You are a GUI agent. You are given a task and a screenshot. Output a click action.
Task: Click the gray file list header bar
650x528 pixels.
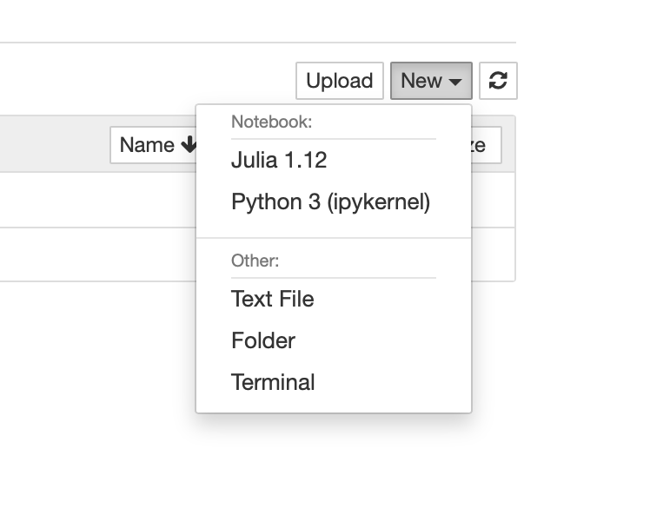(52, 144)
